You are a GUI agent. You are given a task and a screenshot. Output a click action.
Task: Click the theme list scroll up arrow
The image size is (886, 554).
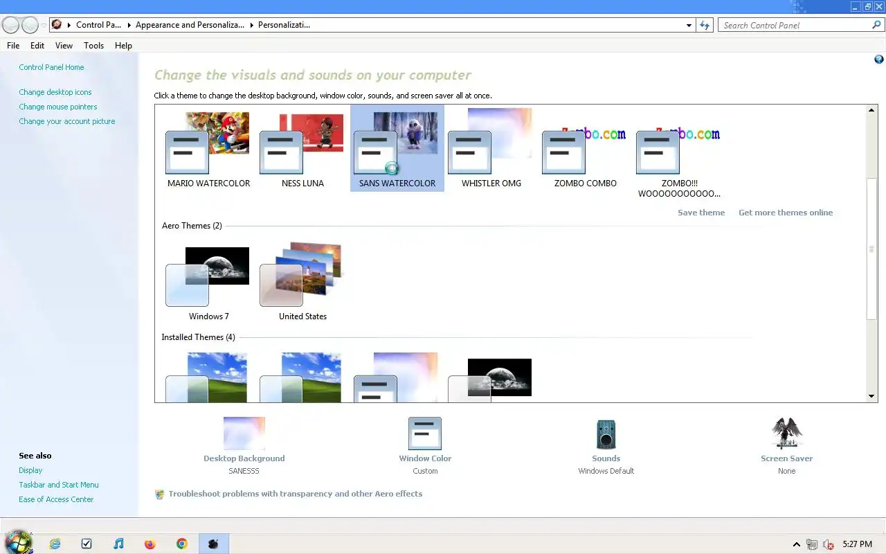871,110
